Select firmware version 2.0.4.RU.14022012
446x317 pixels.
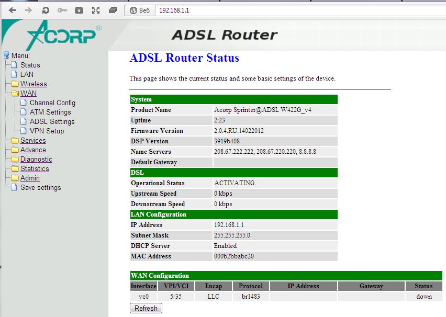pos(239,131)
